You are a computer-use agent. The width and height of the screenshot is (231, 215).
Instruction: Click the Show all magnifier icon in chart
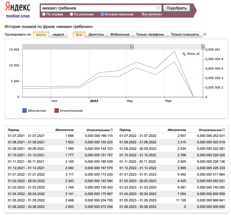(184, 54)
